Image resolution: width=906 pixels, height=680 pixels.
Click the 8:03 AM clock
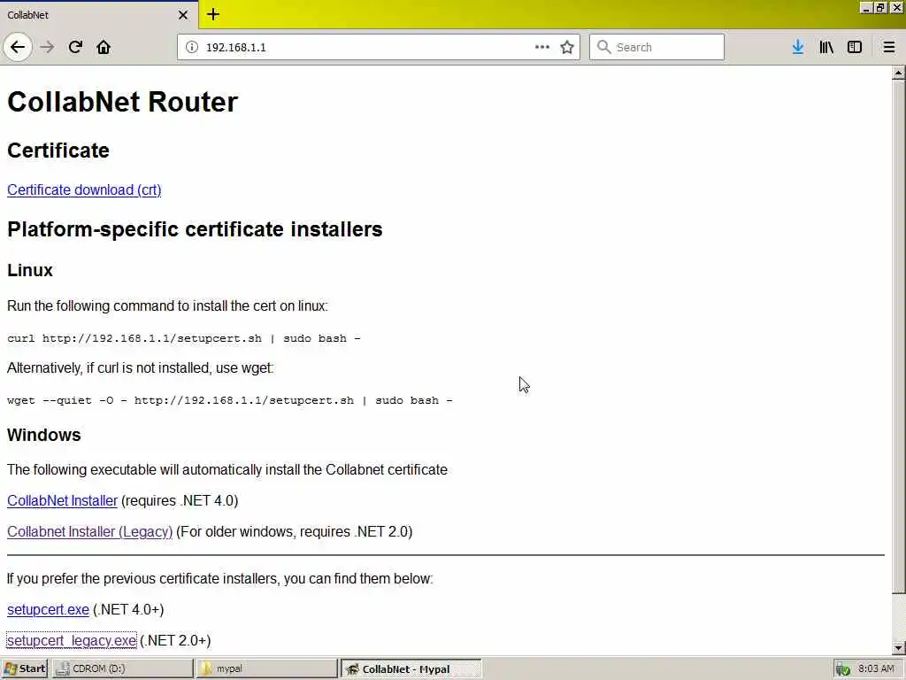tap(876, 668)
